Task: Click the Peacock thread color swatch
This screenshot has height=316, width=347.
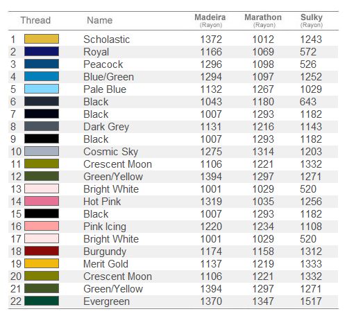Action: pos(42,64)
